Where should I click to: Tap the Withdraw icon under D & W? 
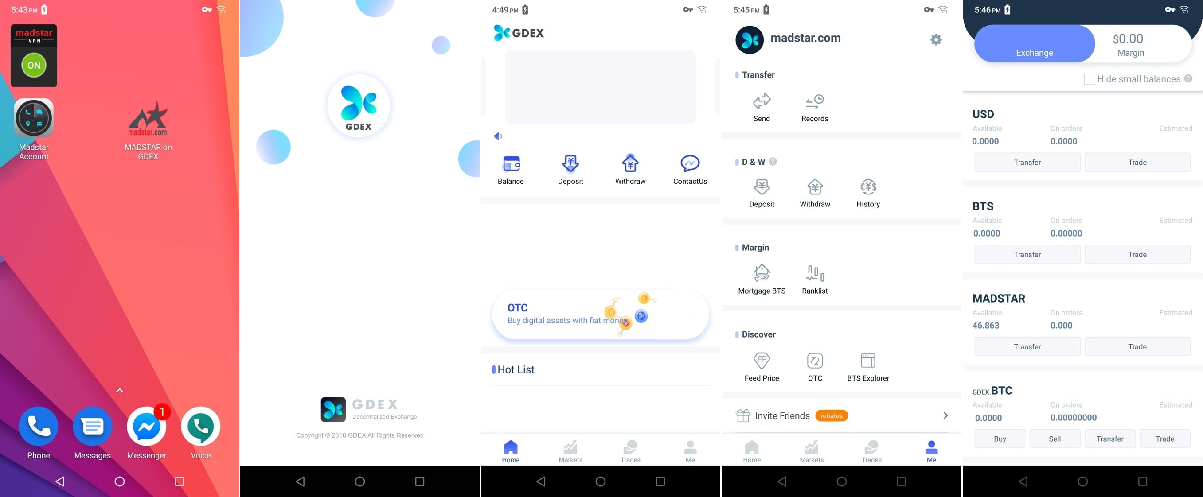click(815, 190)
